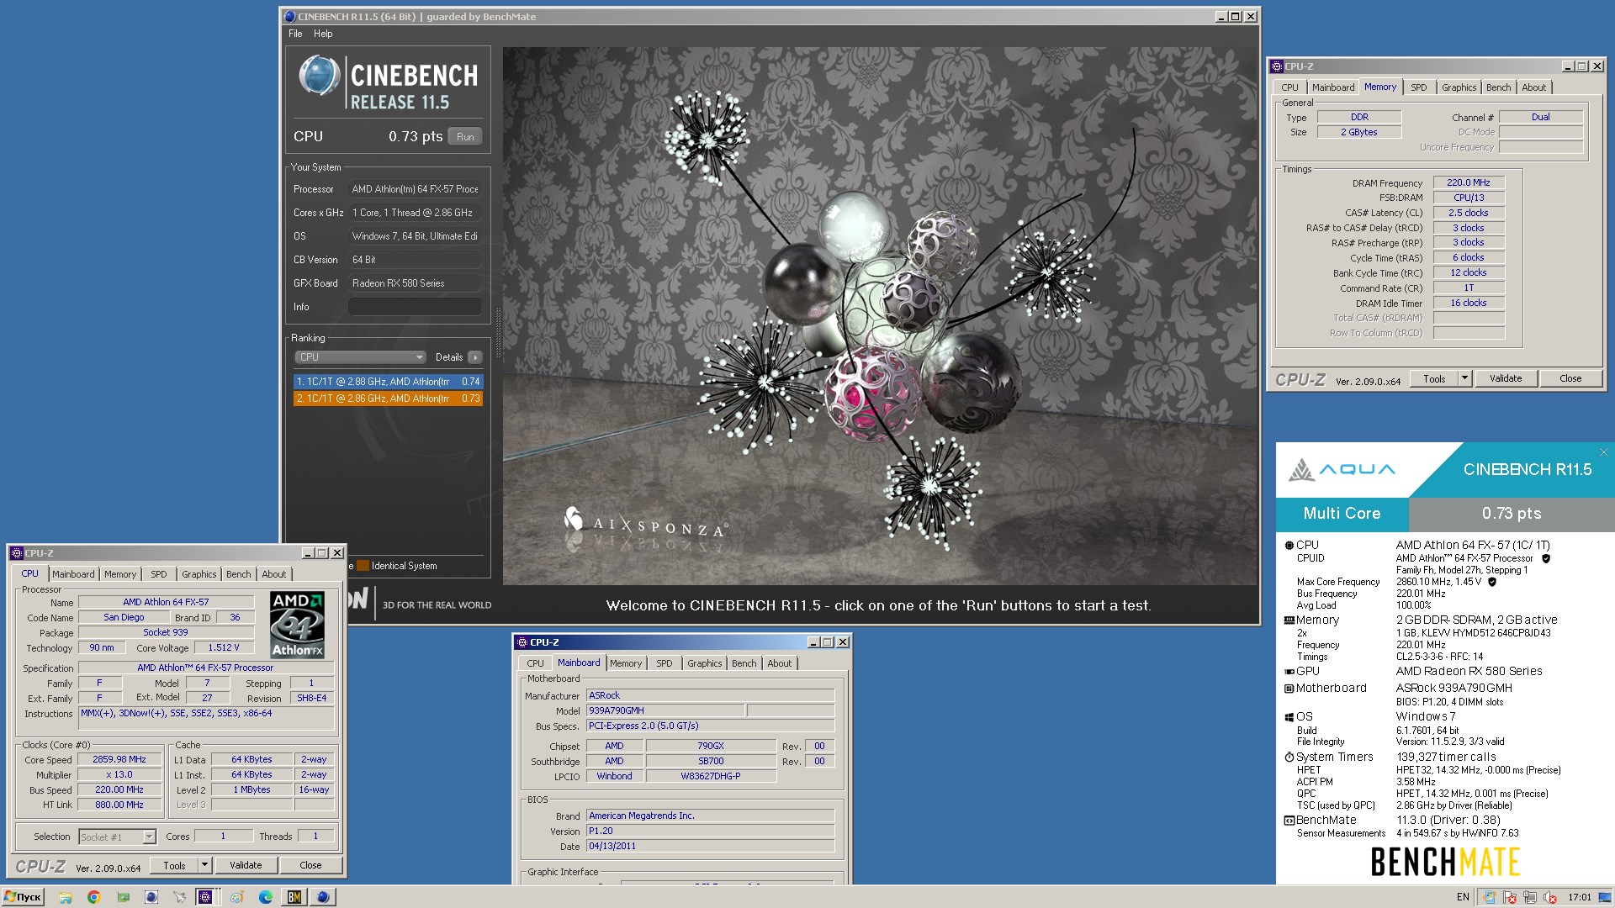Click the Memory icon in BenchMate panel
The width and height of the screenshot is (1615, 908).
(x=1289, y=620)
